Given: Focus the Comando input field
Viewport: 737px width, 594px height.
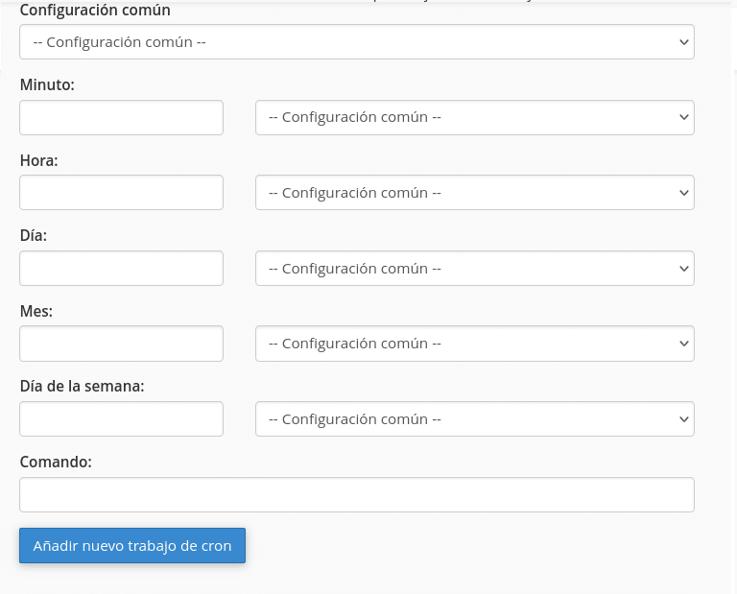Looking at the screenshot, I should click(356, 495).
